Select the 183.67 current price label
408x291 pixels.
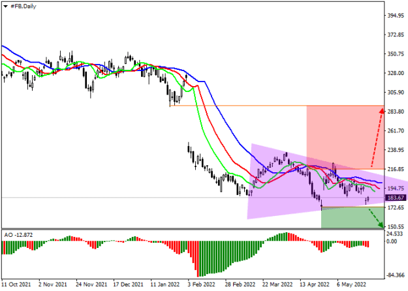pos(396,198)
